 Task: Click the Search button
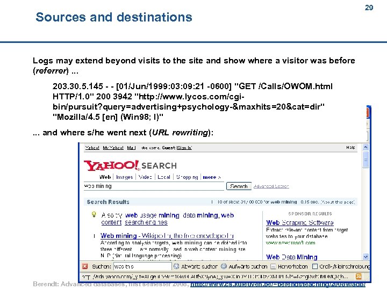click(239, 186)
